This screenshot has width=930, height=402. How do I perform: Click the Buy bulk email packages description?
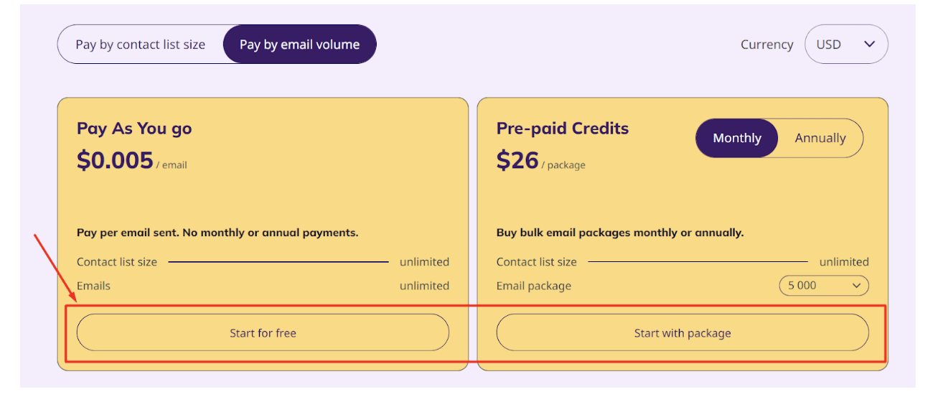pyautogui.click(x=620, y=233)
